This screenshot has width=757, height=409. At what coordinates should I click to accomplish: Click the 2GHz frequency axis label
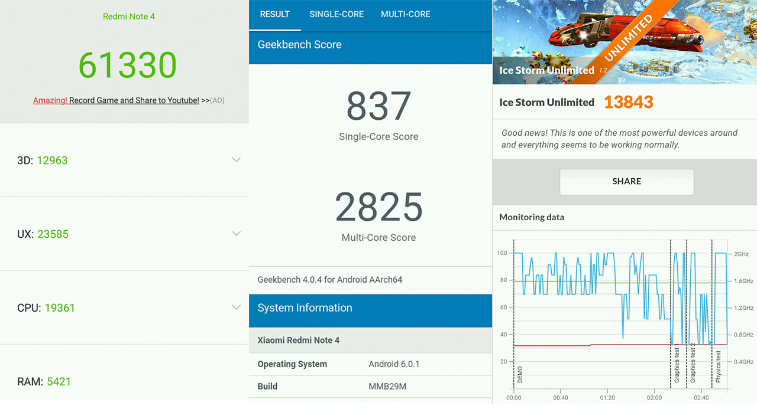(x=741, y=254)
